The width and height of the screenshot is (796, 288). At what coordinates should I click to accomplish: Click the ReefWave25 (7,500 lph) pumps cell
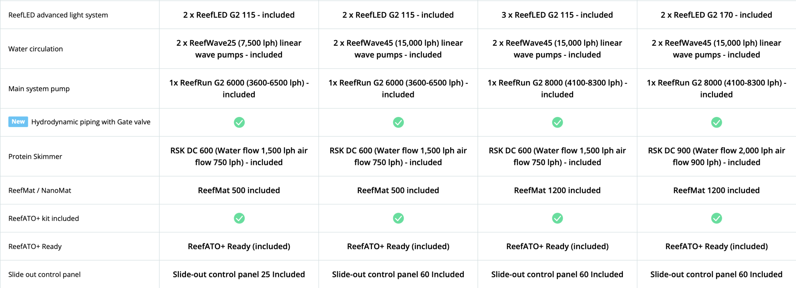[x=239, y=49]
